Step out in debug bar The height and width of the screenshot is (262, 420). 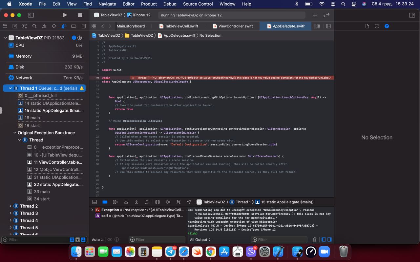[147, 202]
